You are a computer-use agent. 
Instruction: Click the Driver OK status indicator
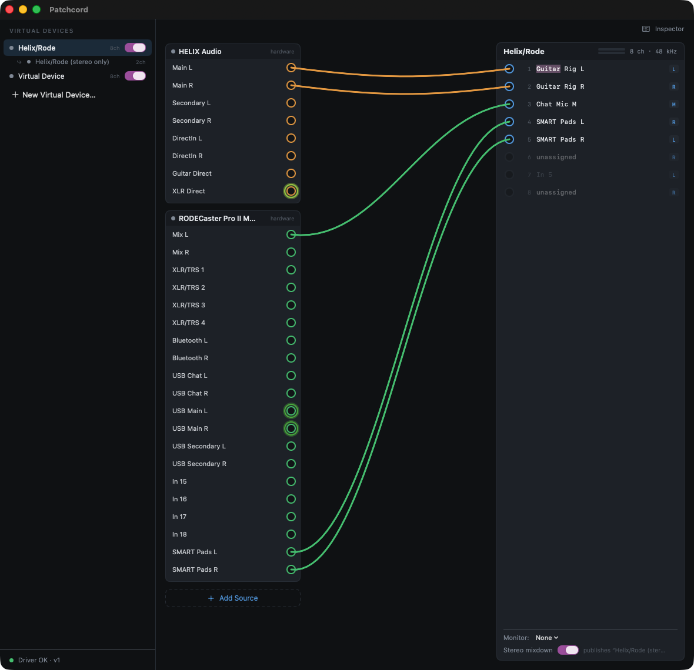(35, 660)
